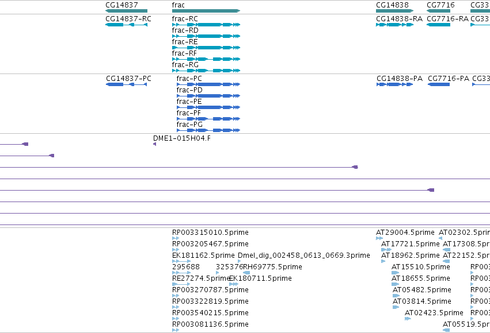Select frac-RE transcript

(206, 48)
